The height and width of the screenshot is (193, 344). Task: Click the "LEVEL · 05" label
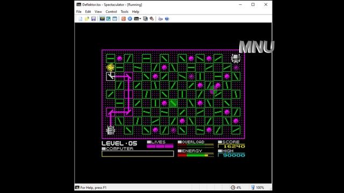pyautogui.click(x=119, y=144)
